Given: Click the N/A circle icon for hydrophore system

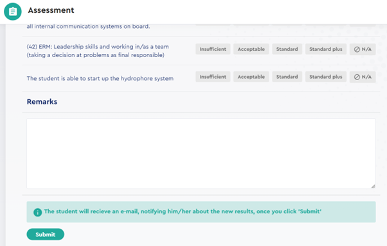Looking at the screenshot, I should (357, 77).
